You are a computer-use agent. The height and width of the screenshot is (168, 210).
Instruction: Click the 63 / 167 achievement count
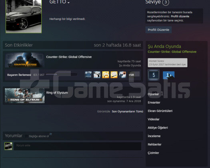39,75
